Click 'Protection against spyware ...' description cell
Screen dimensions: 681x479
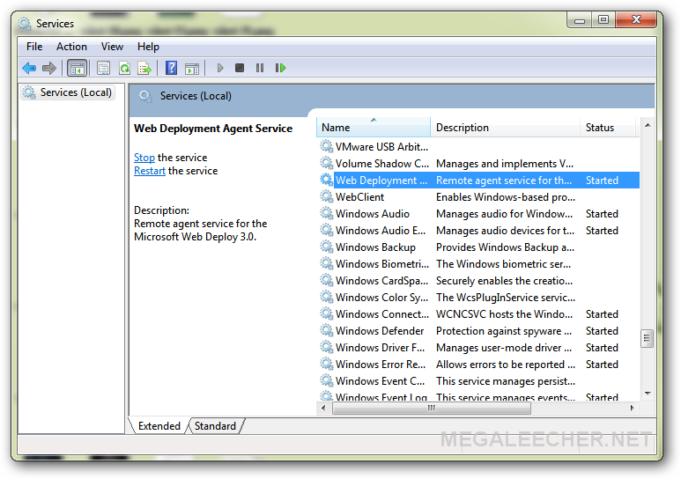504,331
